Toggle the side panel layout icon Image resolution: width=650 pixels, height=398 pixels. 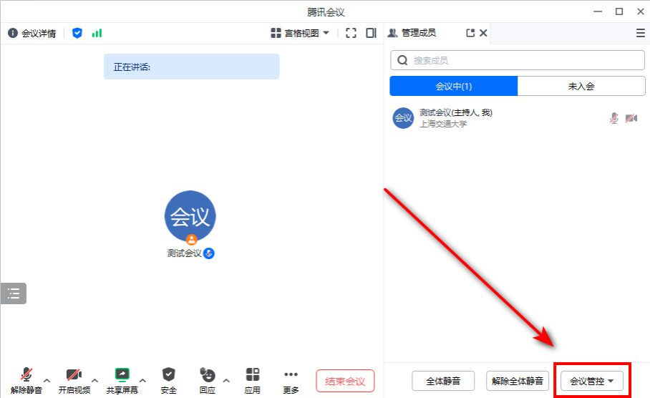tap(371, 33)
